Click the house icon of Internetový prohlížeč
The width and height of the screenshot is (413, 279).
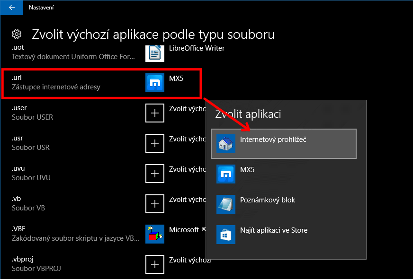pyautogui.click(x=226, y=144)
